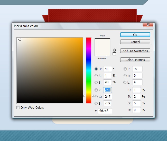This screenshot has width=167, height=141.
Task: Click Add To Swatches button
Action: pyautogui.click(x=135, y=51)
